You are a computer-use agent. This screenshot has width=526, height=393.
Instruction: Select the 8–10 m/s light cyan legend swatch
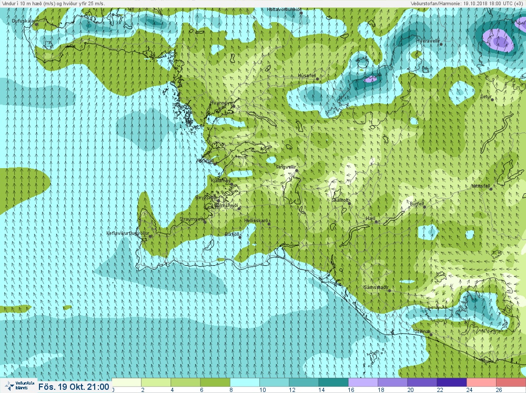click(x=245, y=382)
